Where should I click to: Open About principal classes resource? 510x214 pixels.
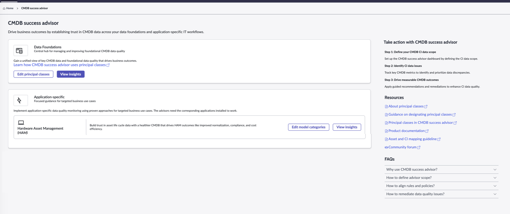[x=406, y=106]
